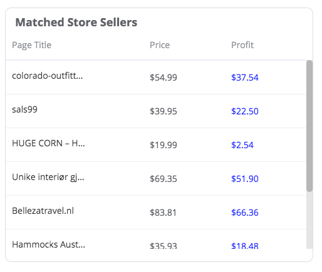The width and height of the screenshot is (322, 272).
Task: Click the $51.90 profit value
Action: [x=245, y=179]
